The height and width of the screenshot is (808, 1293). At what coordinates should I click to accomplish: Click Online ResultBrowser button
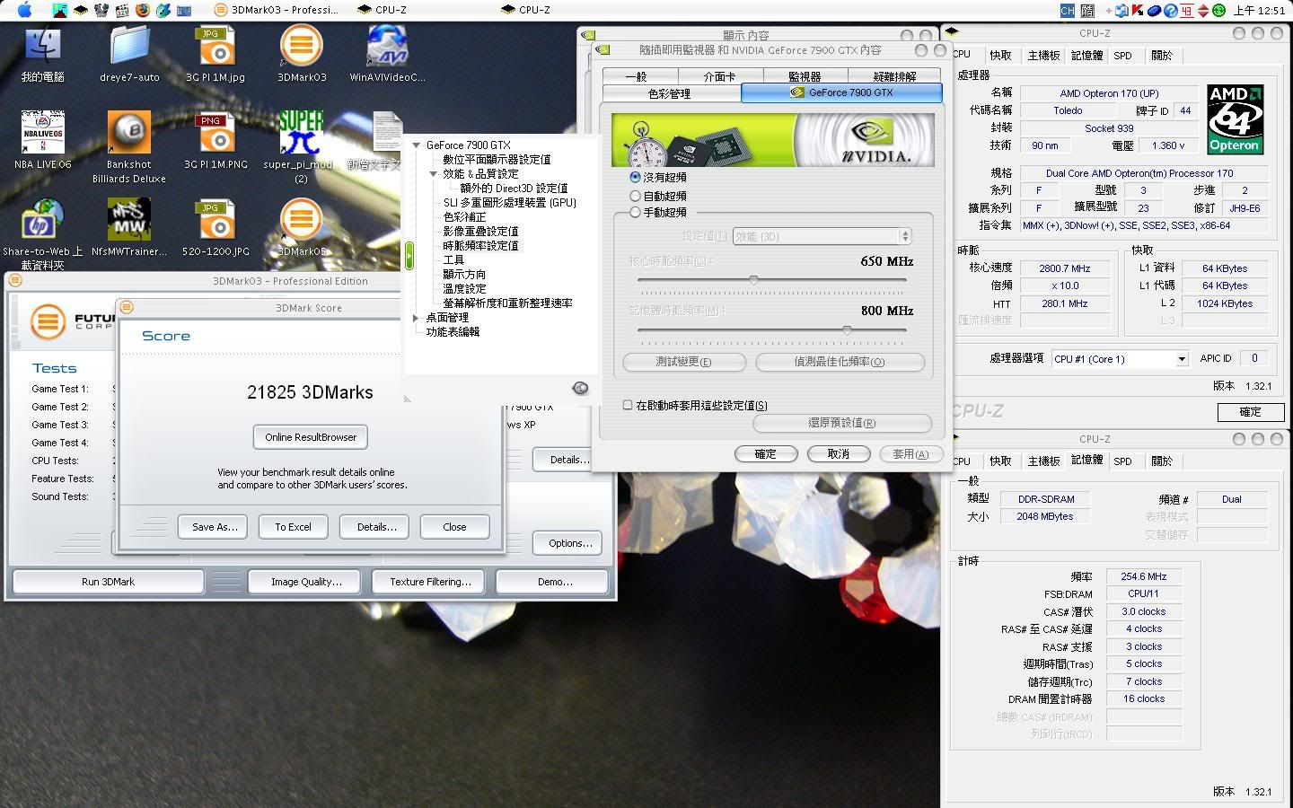point(311,437)
